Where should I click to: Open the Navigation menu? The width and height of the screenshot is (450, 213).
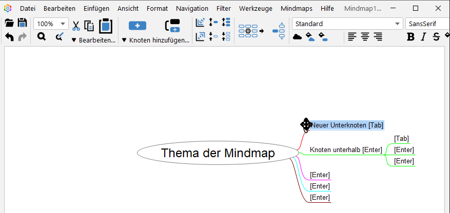pos(192,9)
